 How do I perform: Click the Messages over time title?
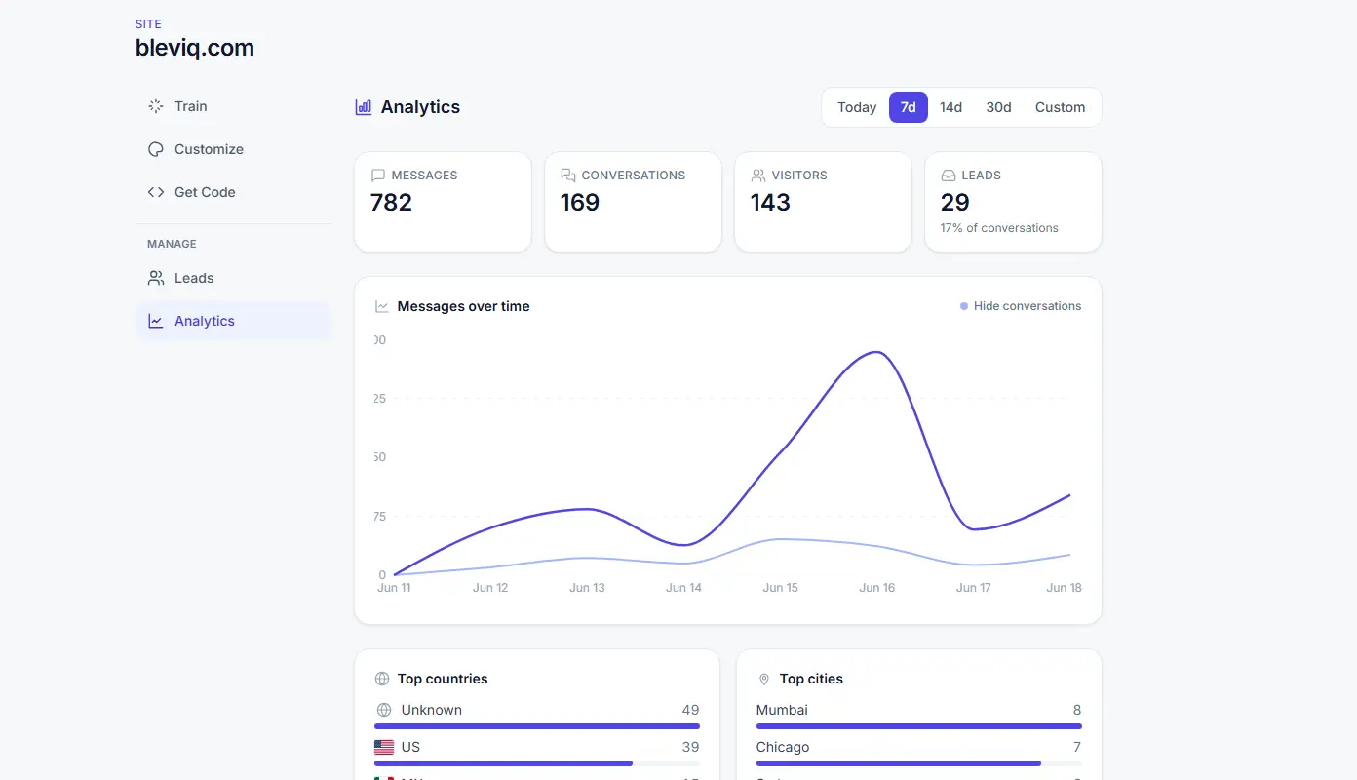click(464, 306)
